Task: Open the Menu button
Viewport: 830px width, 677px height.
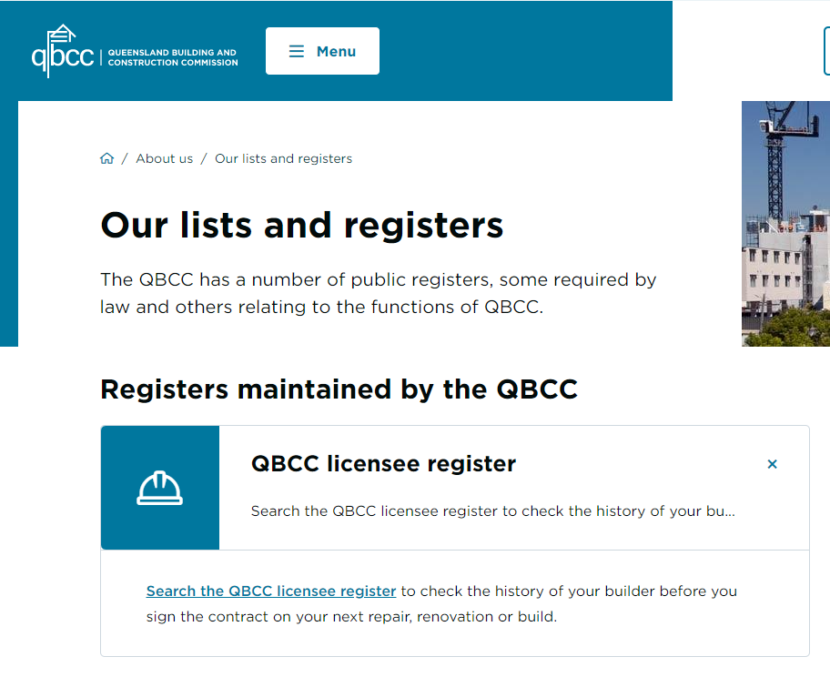Action: (322, 51)
